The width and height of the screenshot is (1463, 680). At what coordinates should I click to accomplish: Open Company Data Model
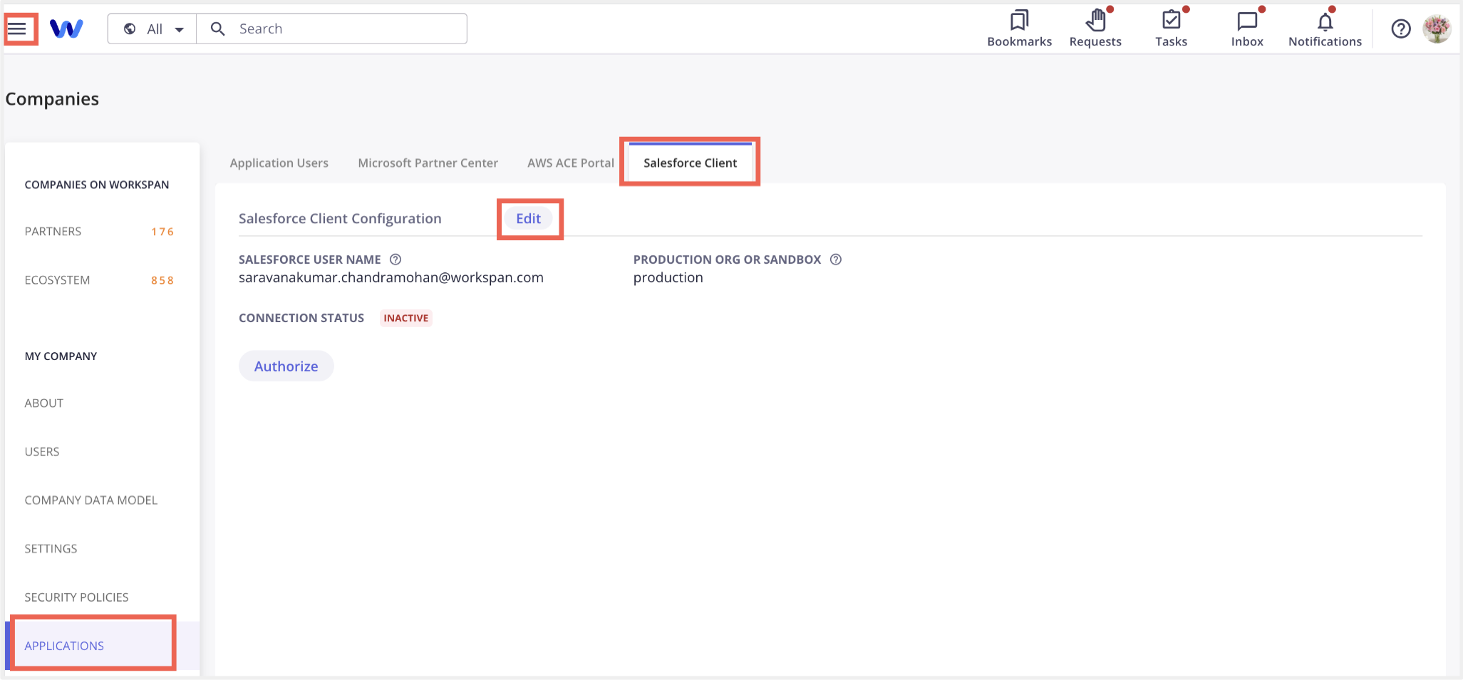pyautogui.click(x=102, y=500)
